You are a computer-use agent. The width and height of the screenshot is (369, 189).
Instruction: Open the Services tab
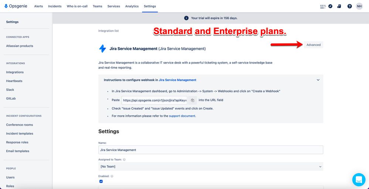114,6
